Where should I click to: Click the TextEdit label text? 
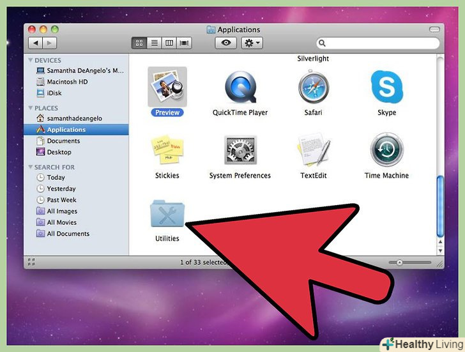pyautogui.click(x=314, y=176)
